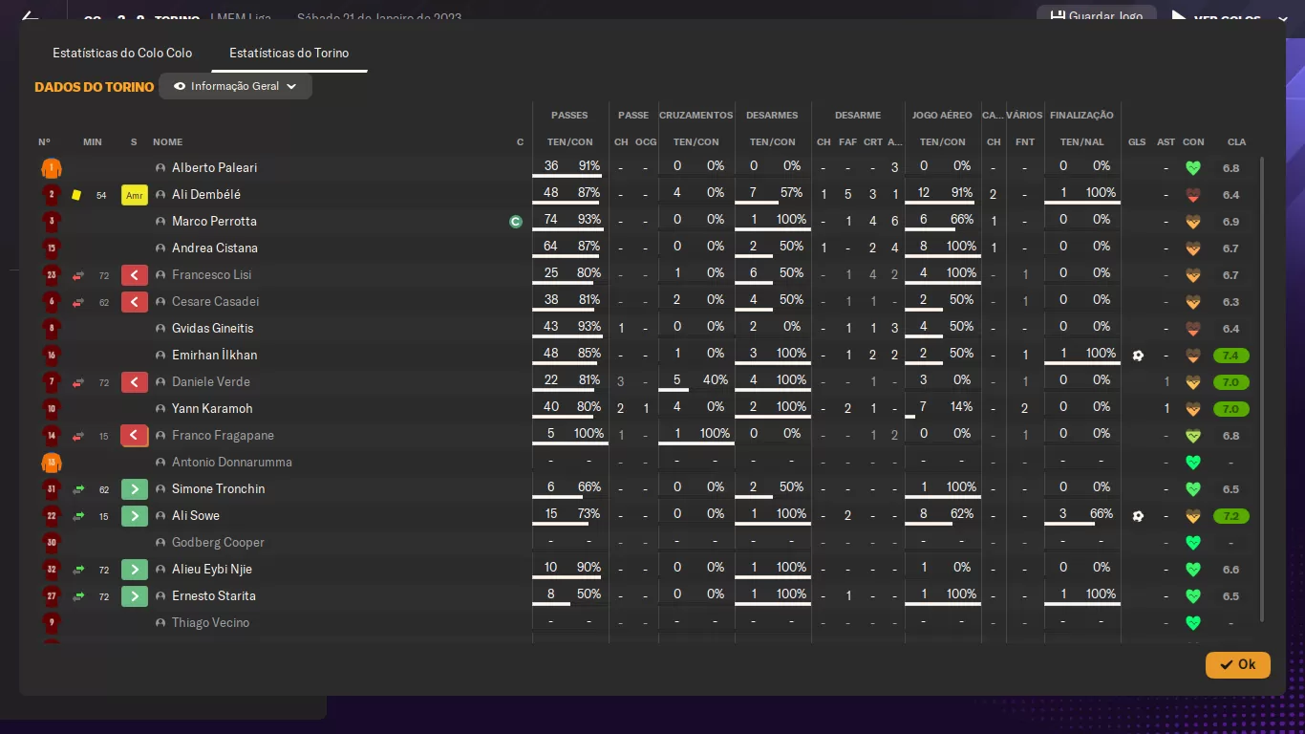Click the Guardar Jogo button
The width and height of the screenshot is (1305, 734).
[1096, 16]
